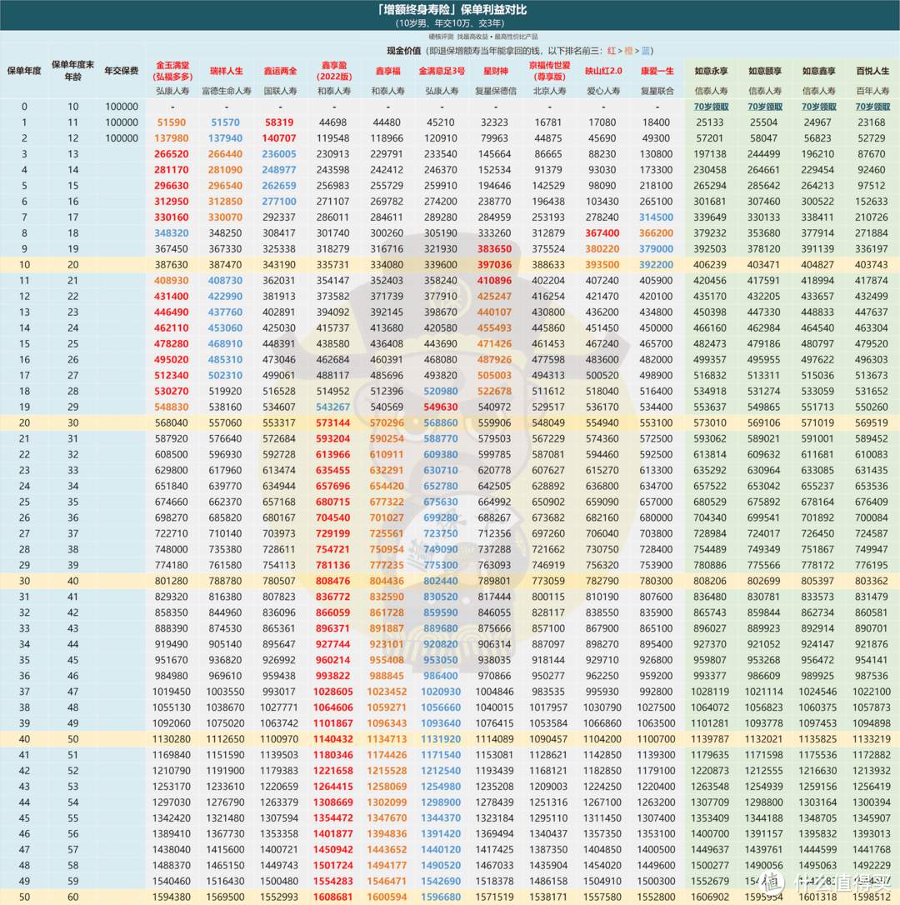Select the year 10 value 397036
The width and height of the screenshot is (900, 905).
495,265
